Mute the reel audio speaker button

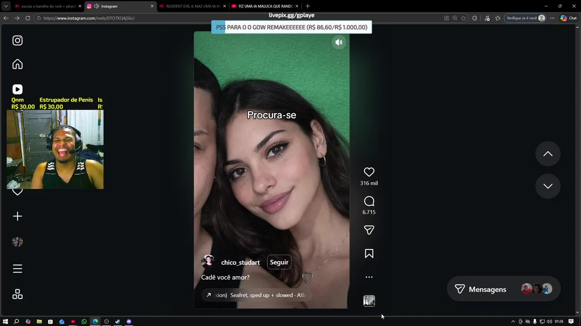[x=339, y=42]
